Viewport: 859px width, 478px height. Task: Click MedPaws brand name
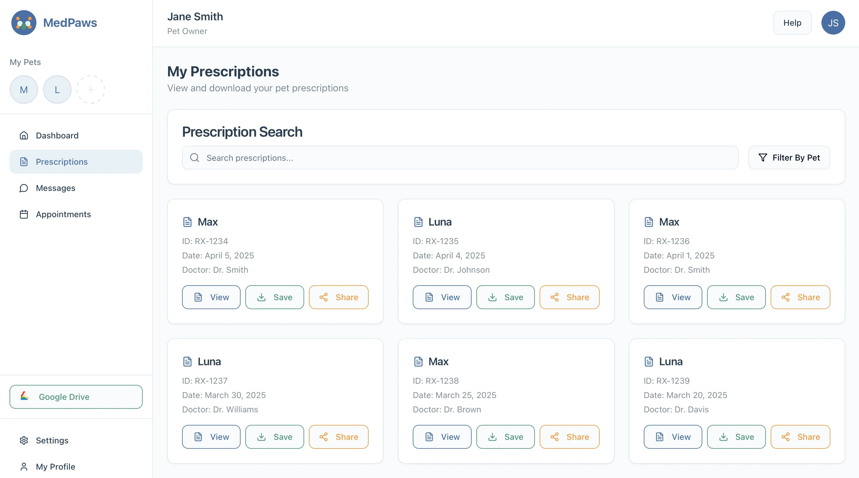coord(70,23)
